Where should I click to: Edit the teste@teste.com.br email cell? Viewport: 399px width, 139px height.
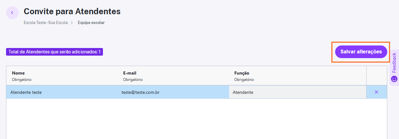(173, 92)
